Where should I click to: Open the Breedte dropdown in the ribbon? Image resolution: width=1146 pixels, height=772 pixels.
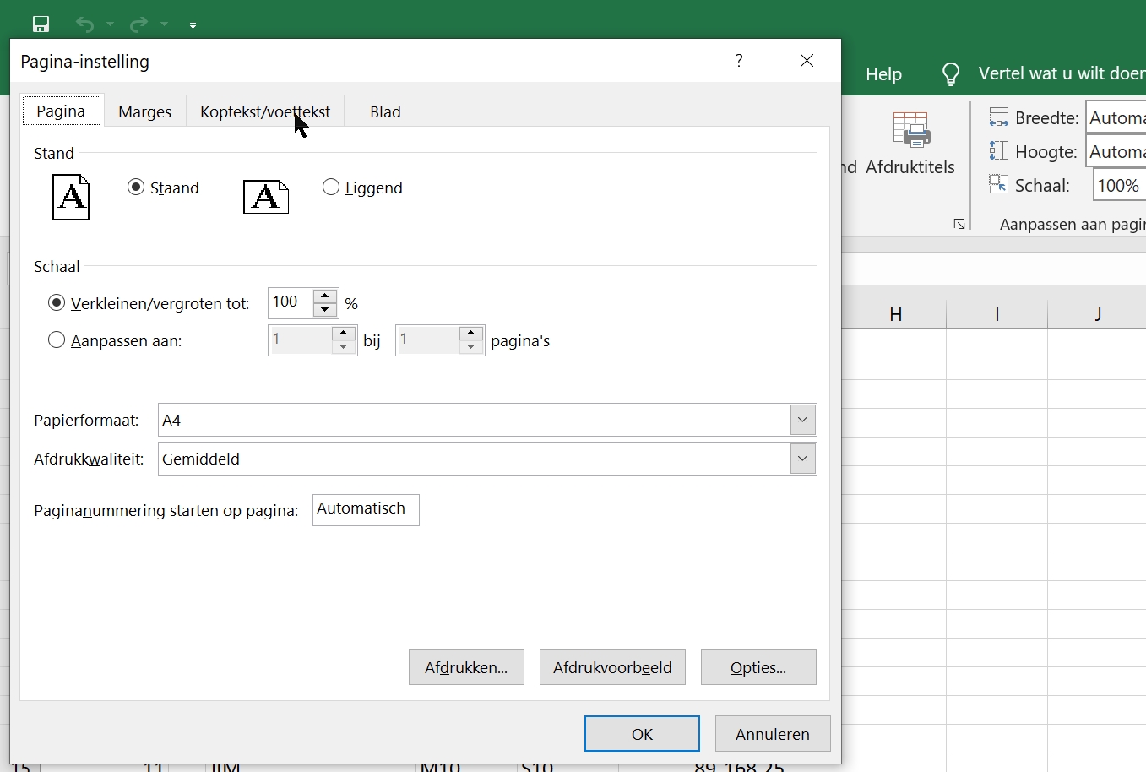(x=1115, y=118)
